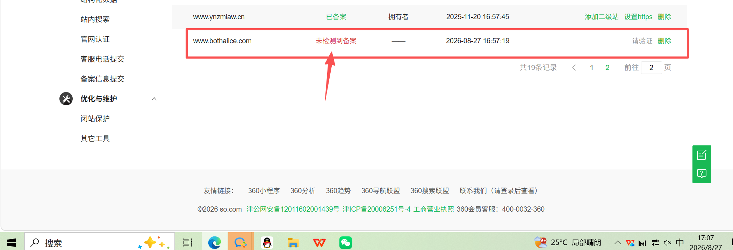
Task: Collapse the 优化与维护 section chevron
Action: (154, 99)
